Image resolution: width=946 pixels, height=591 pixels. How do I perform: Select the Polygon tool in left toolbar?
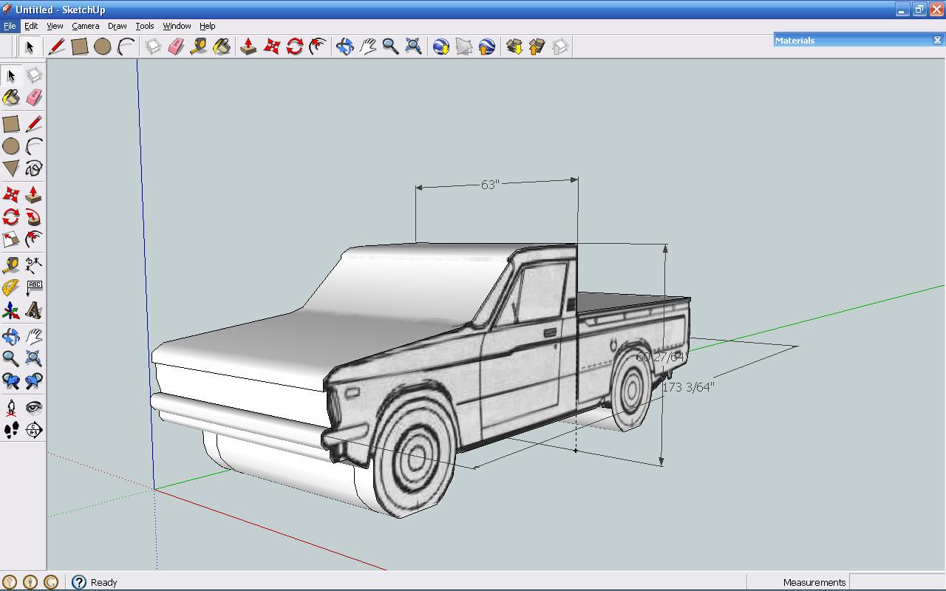[x=11, y=168]
